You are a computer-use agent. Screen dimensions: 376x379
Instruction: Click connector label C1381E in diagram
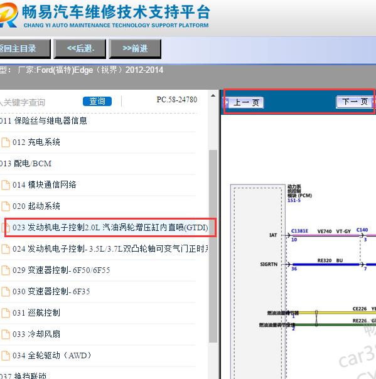pyautogui.click(x=299, y=231)
